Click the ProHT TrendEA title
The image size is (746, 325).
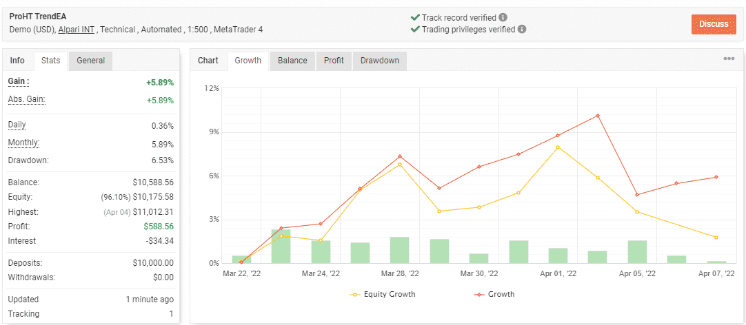click(x=38, y=17)
